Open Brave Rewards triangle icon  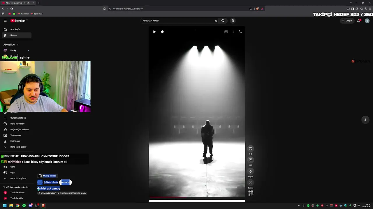[x=262, y=9]
